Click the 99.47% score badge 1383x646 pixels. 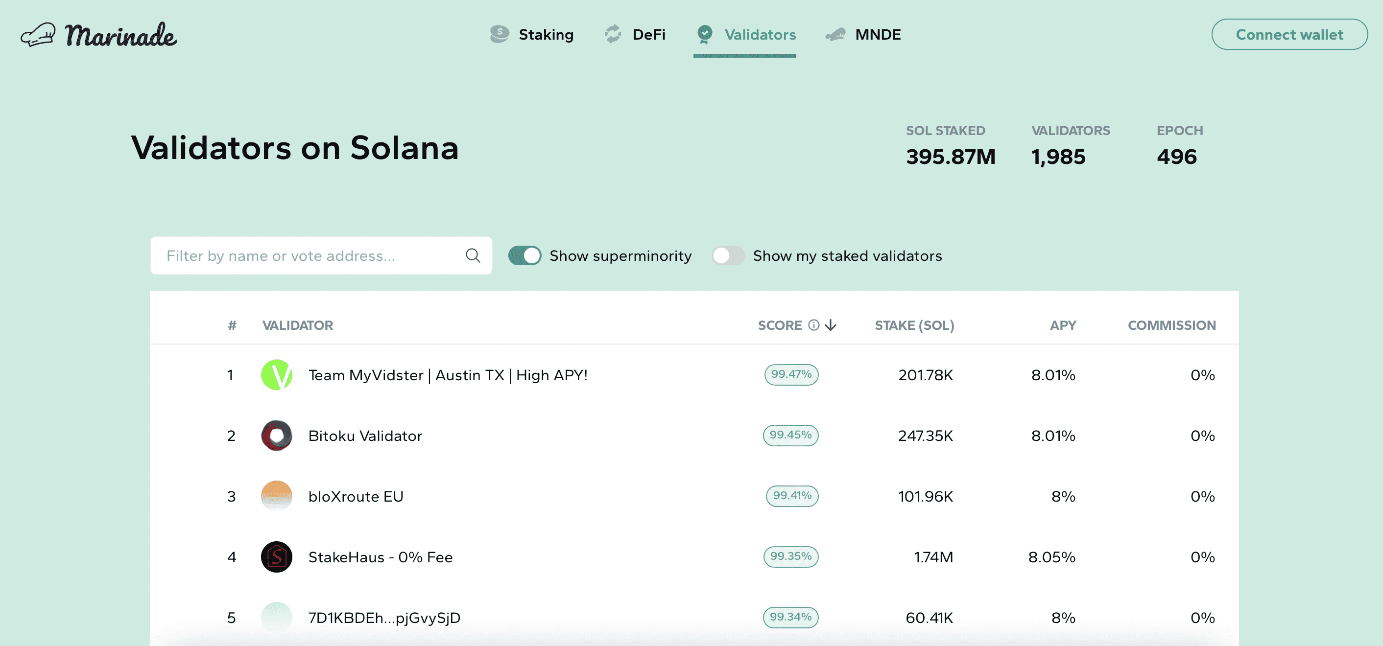tap(791, 374)
